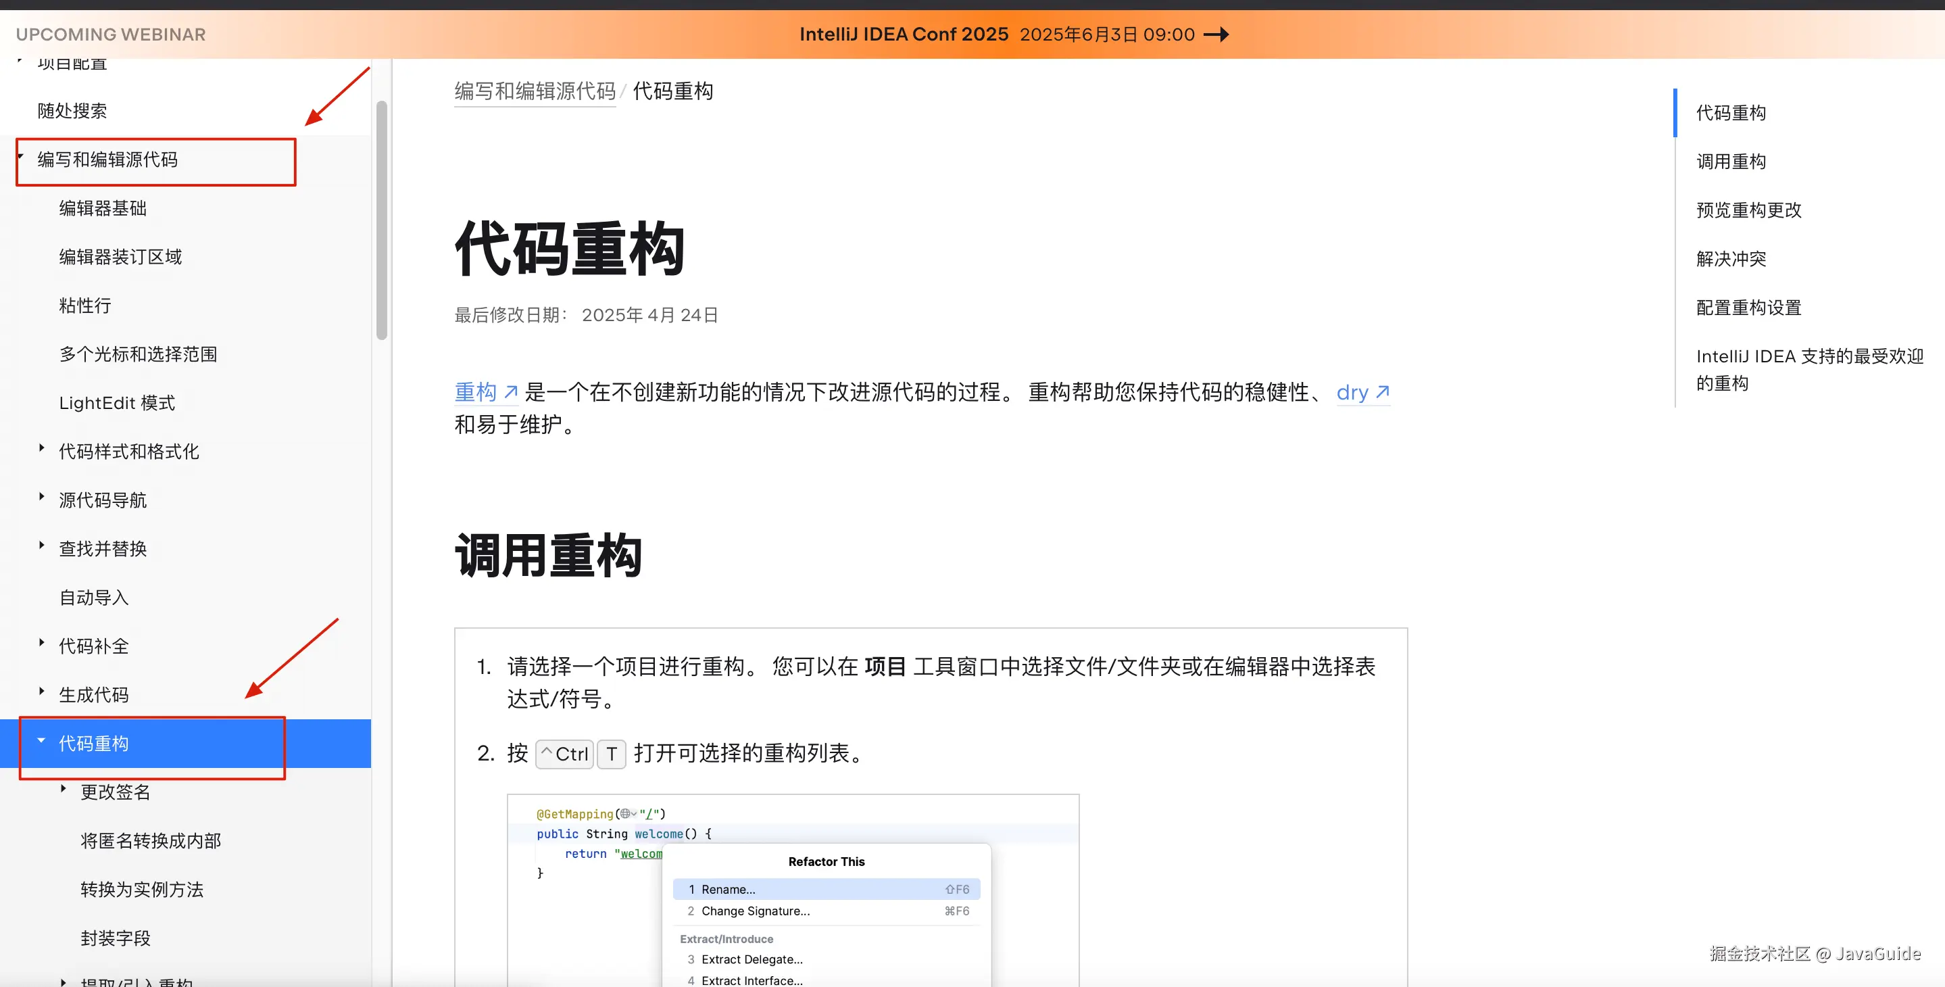The width and height of the screenshot is (1945, 987).
Task: Open the 编写和编辑源代码 breadcrumb link
Action: pos(534,91)
